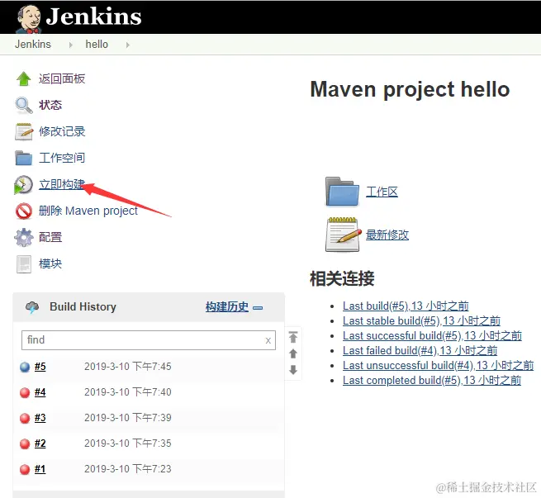Click the red status ball for build #3

[x=25, y=418]
